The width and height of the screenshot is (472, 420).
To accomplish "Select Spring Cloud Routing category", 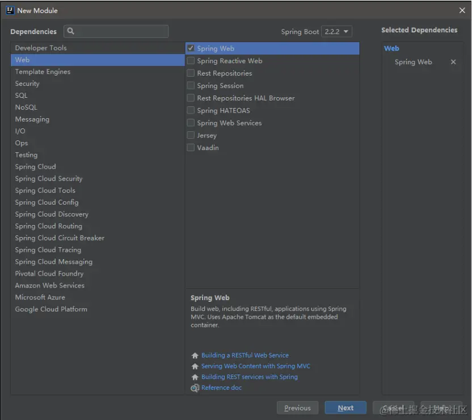I will coord(98,226).
